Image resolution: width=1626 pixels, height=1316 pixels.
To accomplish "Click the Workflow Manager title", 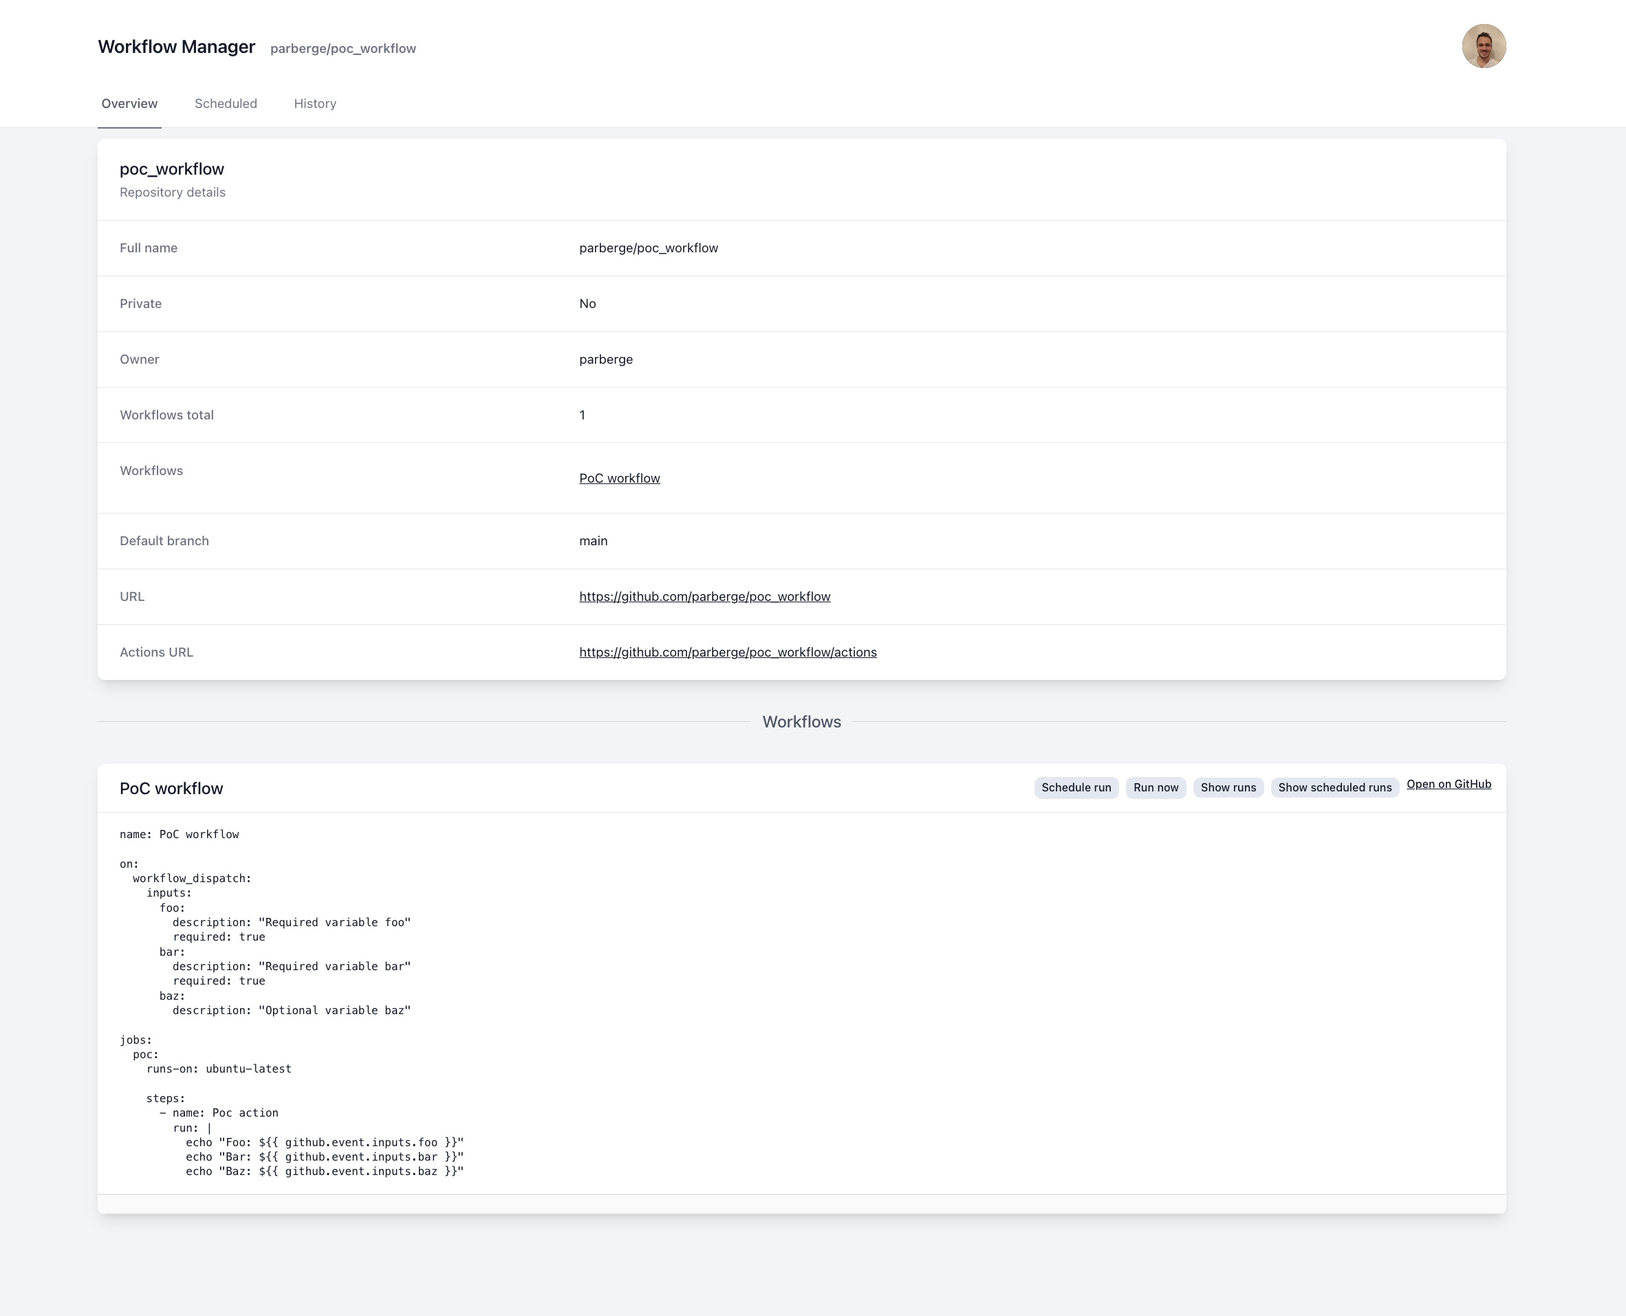I will 177,46.
